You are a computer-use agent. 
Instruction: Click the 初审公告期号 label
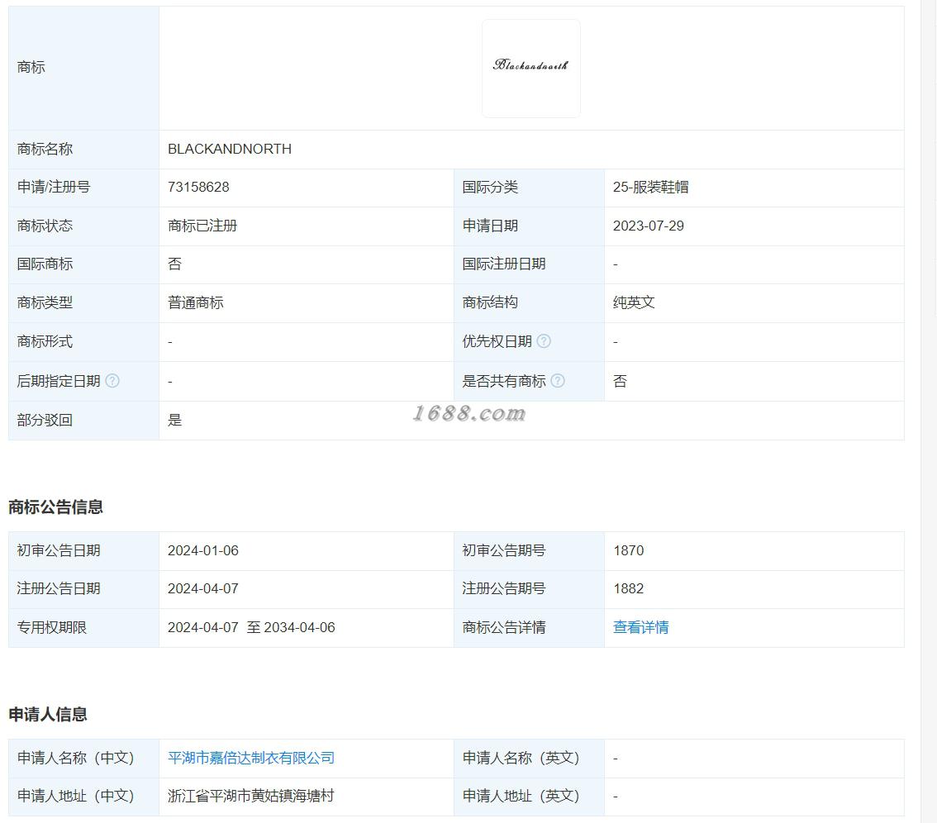click(504, 550)
